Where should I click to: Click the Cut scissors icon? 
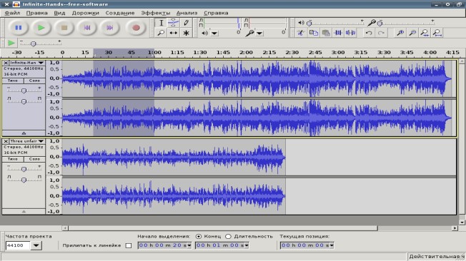(301, 33)
